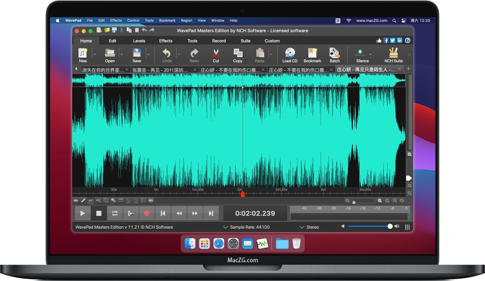Toggle loop playback mode
The width and height of the screenshot is (485, 281).
[x=115, y=213]
